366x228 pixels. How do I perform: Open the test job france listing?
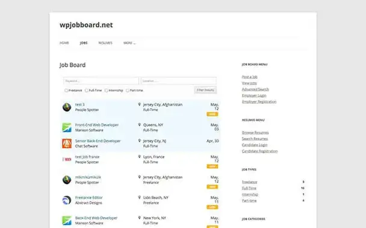(87, 157)
